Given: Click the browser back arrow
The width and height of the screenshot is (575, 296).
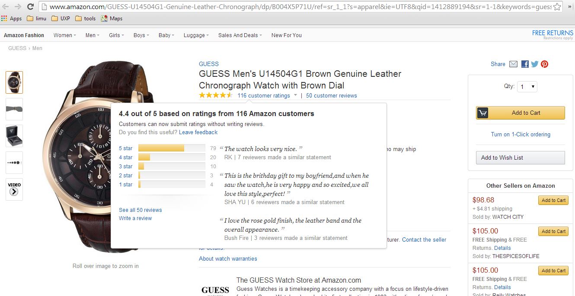Looking at the screenshot, I should click(6, 7).
